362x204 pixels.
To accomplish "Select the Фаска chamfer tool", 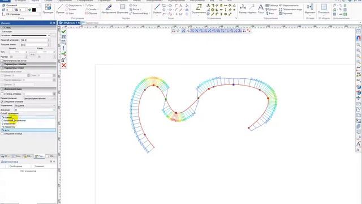I will point(134,9).
